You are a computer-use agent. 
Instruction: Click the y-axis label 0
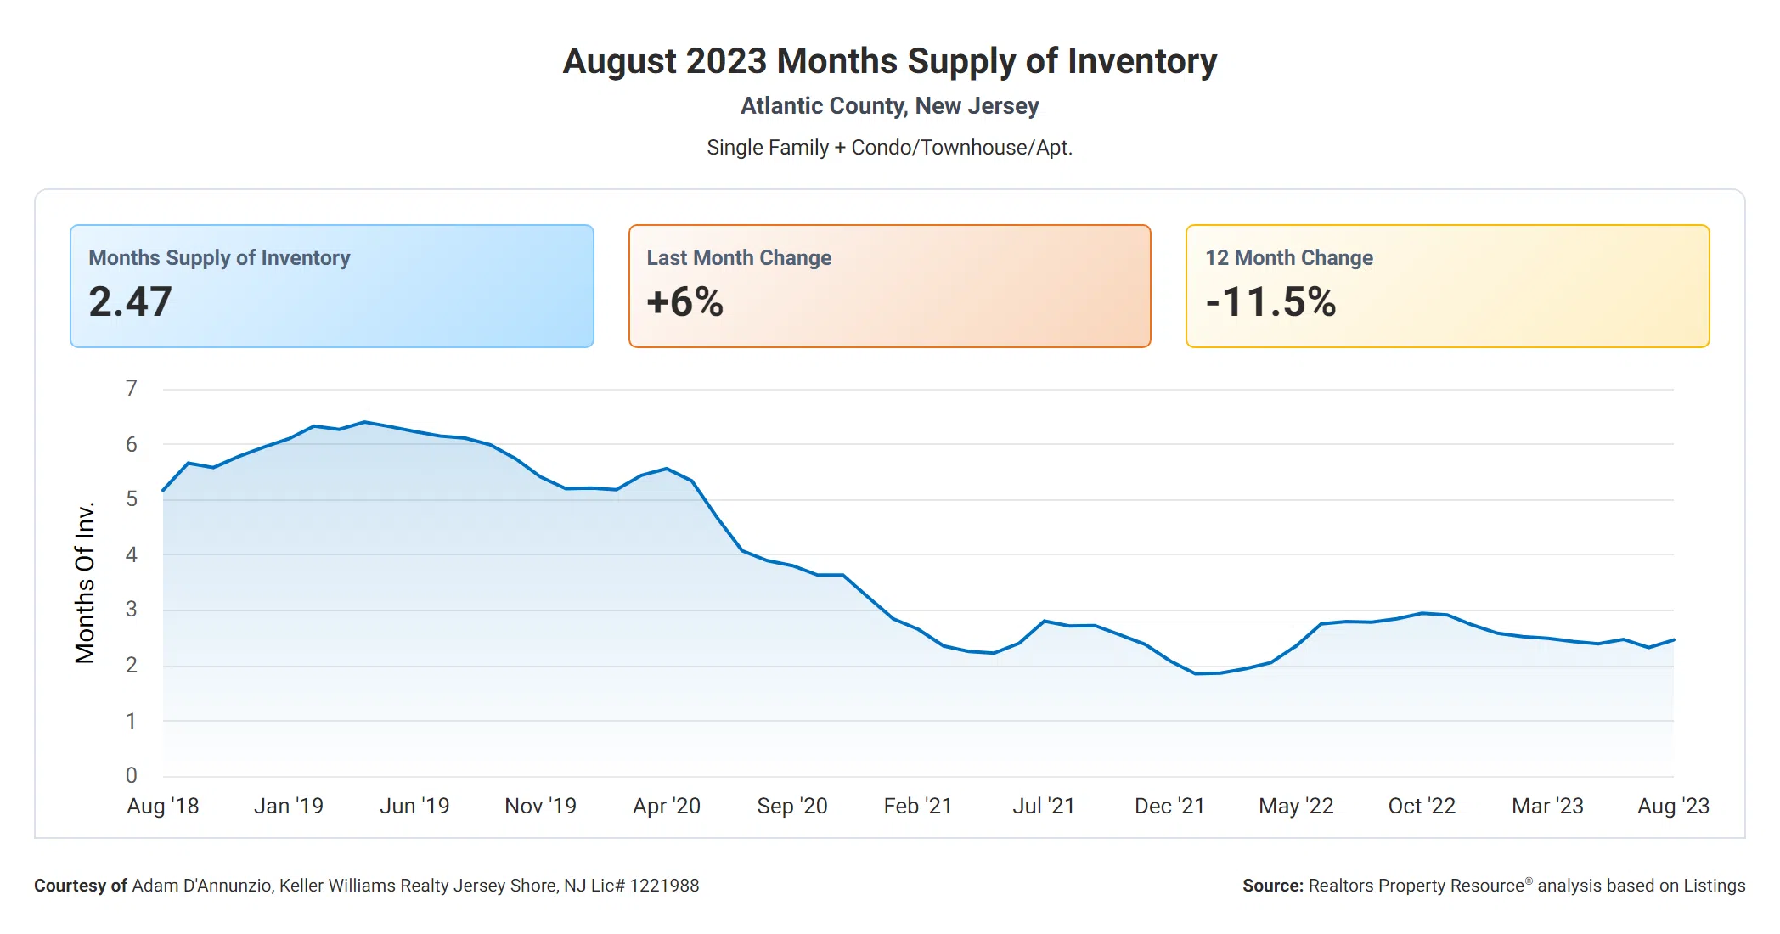pos(131,775)
